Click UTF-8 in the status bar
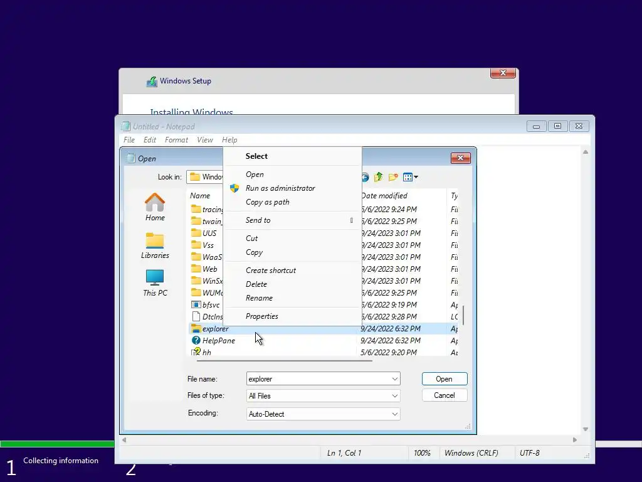Viewport: 642px width, 482px height. tap(529, 453)
